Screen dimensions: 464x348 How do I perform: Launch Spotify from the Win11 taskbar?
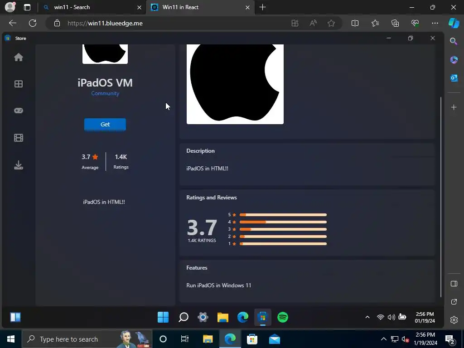(283, 317)
